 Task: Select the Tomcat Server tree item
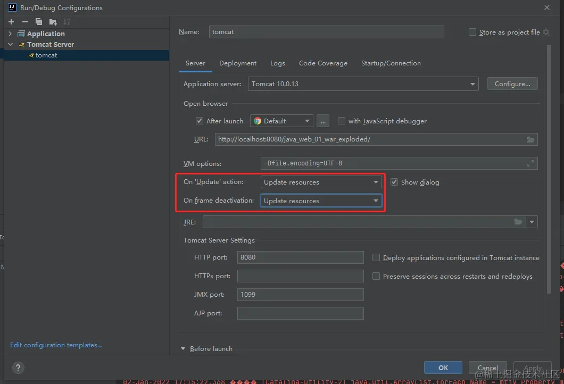(51, 44)
